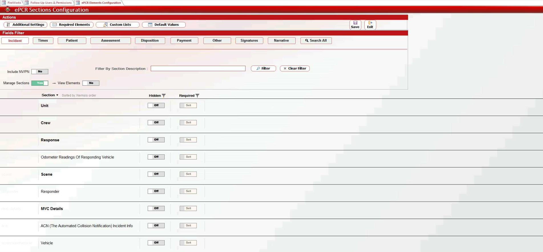Click the Save disk icon
This screenshot has width=543, height=252.
[355, 23]
